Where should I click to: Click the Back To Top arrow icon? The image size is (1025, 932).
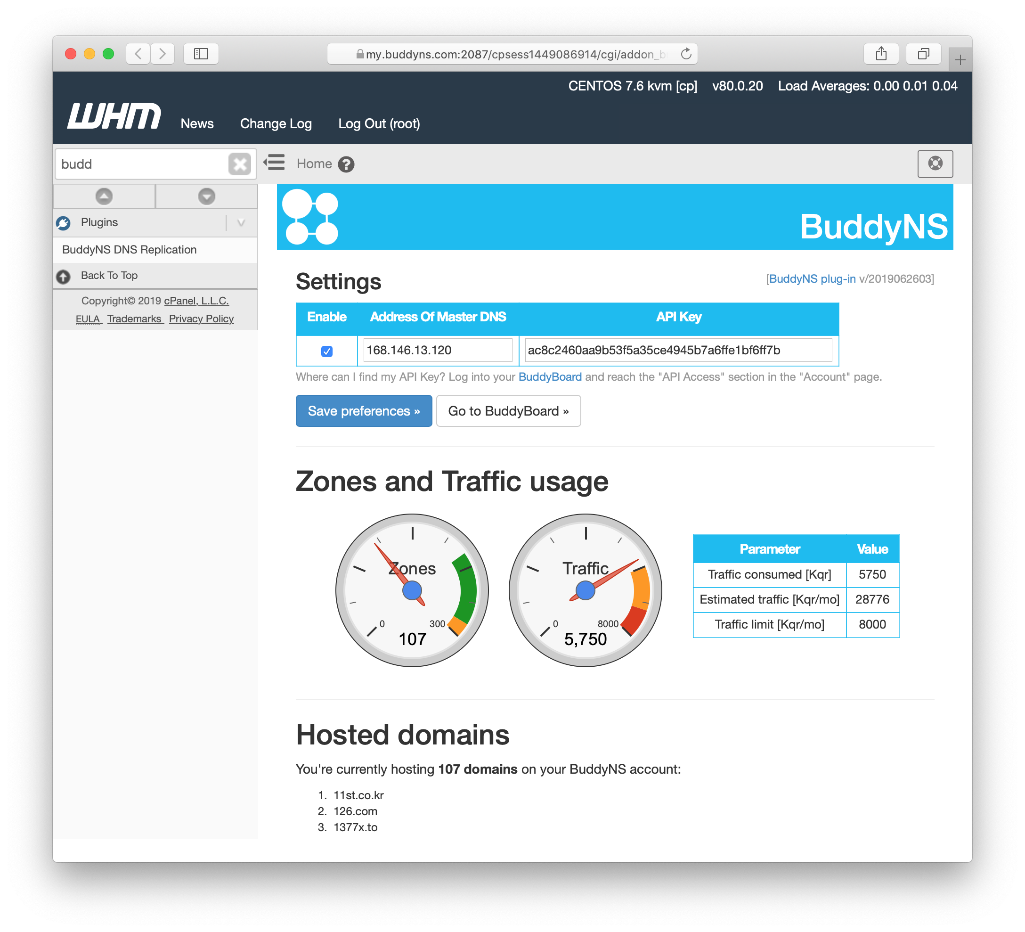(x=63, y=276)
